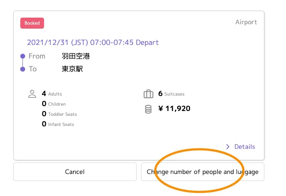Click the purple dot next to From

[x=22, y=56]
